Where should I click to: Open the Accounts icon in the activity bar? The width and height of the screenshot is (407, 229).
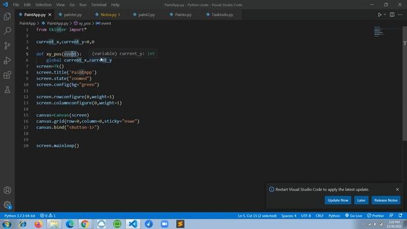coord(7,190)
